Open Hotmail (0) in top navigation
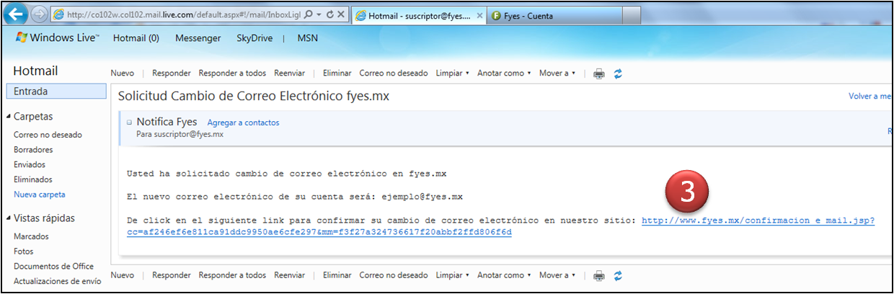 136,38
